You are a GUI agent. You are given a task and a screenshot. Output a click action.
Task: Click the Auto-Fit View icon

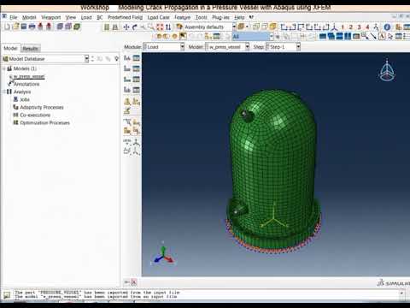160,27
